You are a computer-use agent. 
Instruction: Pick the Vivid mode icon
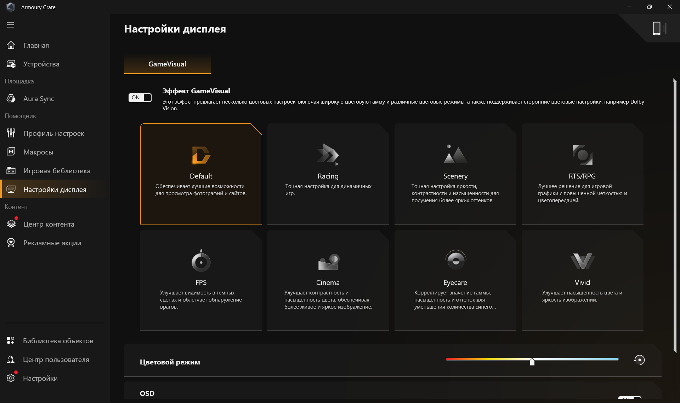(x=582, y=261)
